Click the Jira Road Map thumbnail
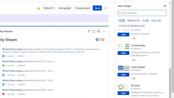Image resolution: width=174 pixels, height=98 pixels. tap(123, 47)
